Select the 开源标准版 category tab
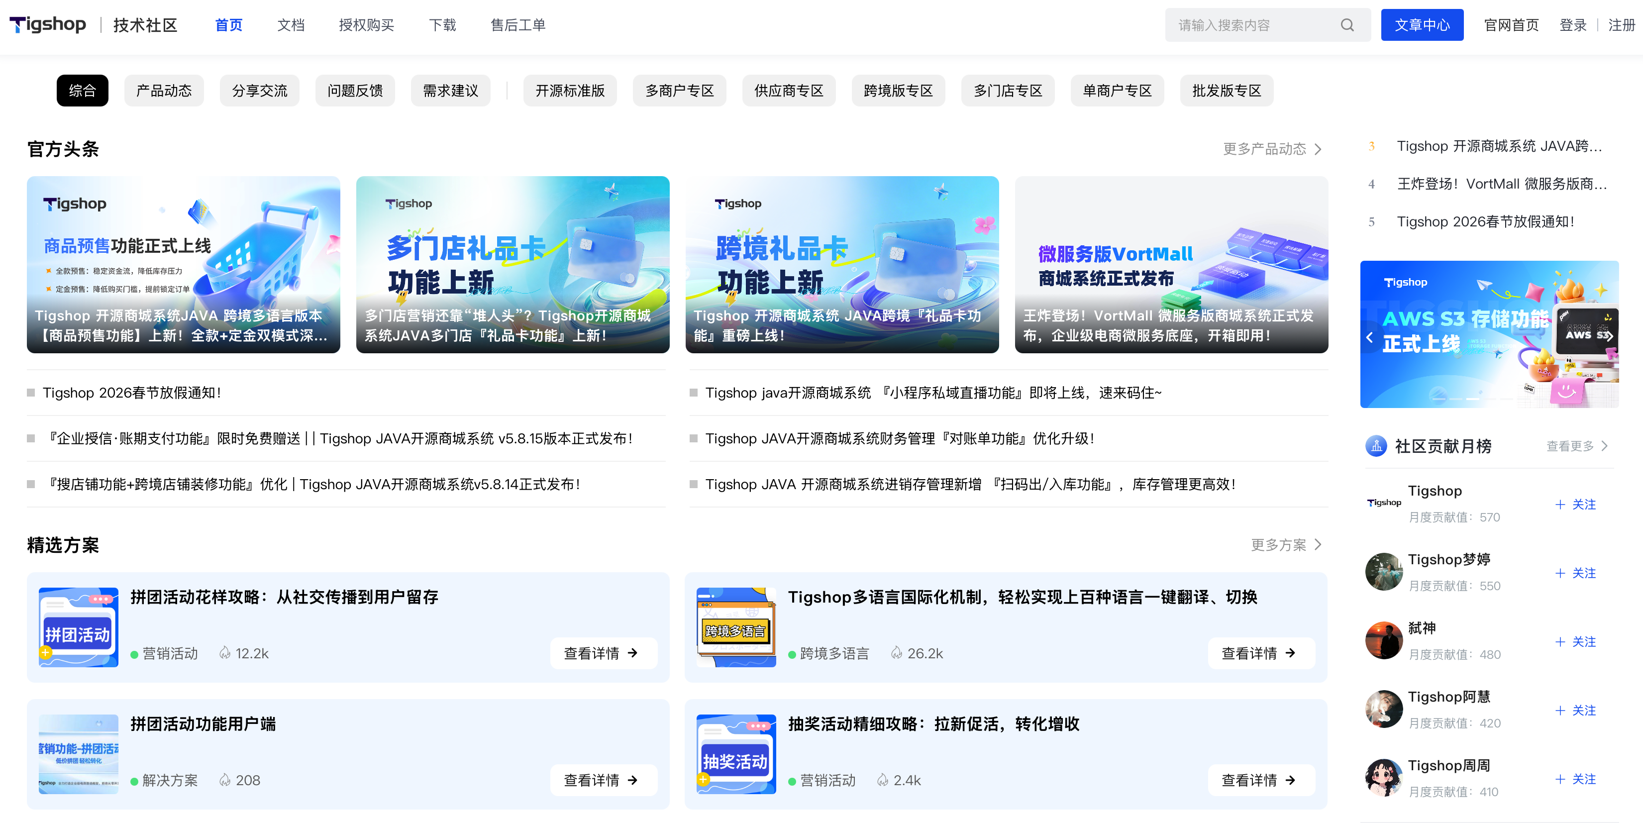 click(x=570, y=91)
